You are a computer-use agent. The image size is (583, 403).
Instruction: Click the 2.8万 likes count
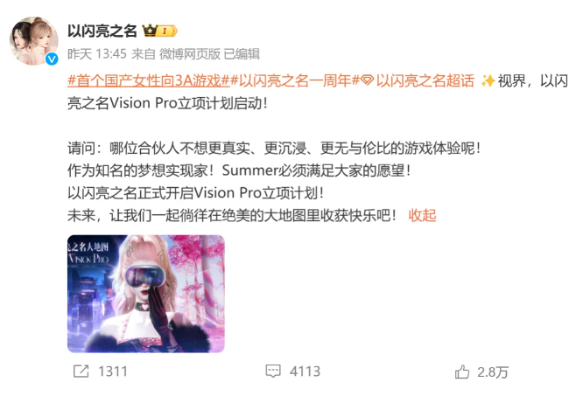[493, 372]
